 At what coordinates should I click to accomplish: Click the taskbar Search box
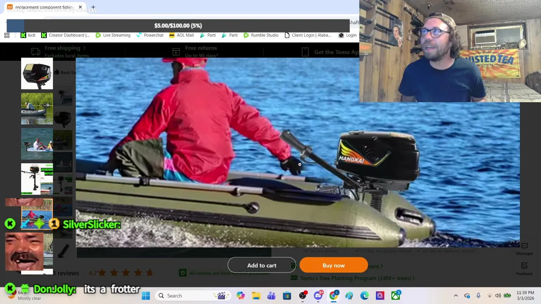[192, 296]
